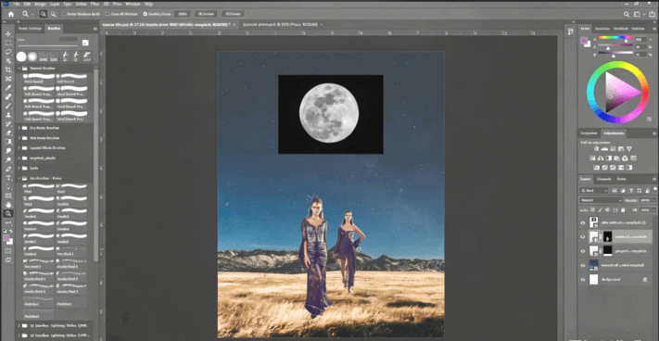This screenshot has height=341, width=659.
Task: Collapse the General Brushes folder
Action: pyautogui.click(x=19, y=68)
